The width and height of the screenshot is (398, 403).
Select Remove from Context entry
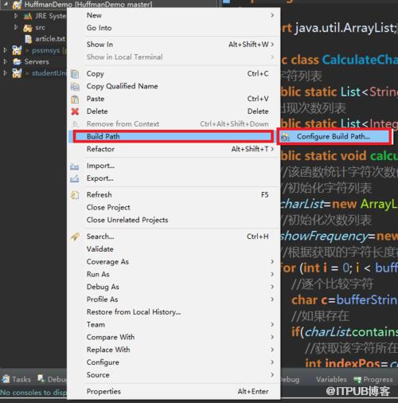(174, 124)
